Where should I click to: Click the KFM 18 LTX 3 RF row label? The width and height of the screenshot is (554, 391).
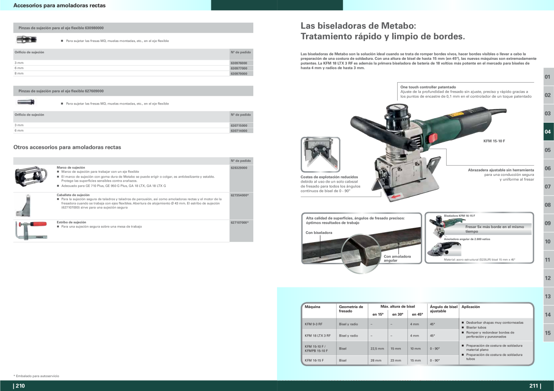(318, 336)
